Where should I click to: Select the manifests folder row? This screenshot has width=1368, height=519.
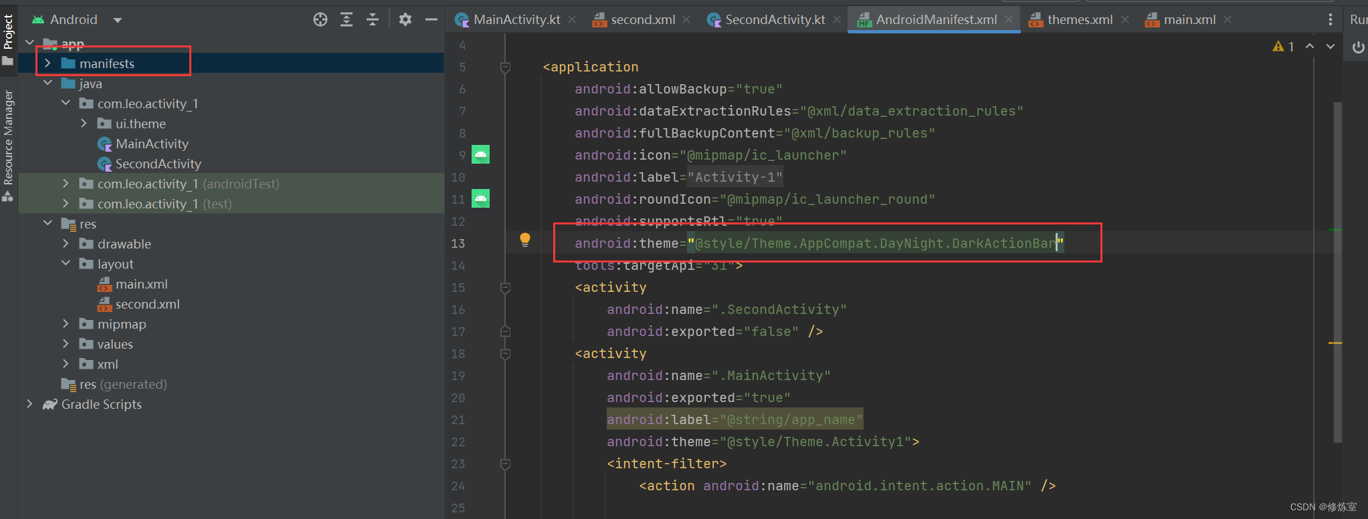pos(231,63)
